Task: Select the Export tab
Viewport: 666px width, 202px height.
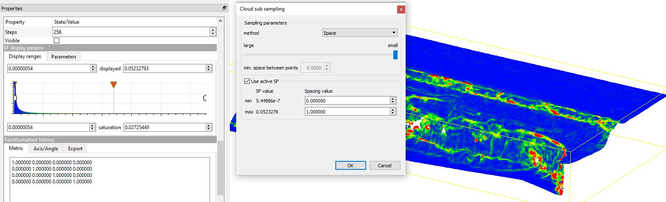Action: (x=75, y=149)
